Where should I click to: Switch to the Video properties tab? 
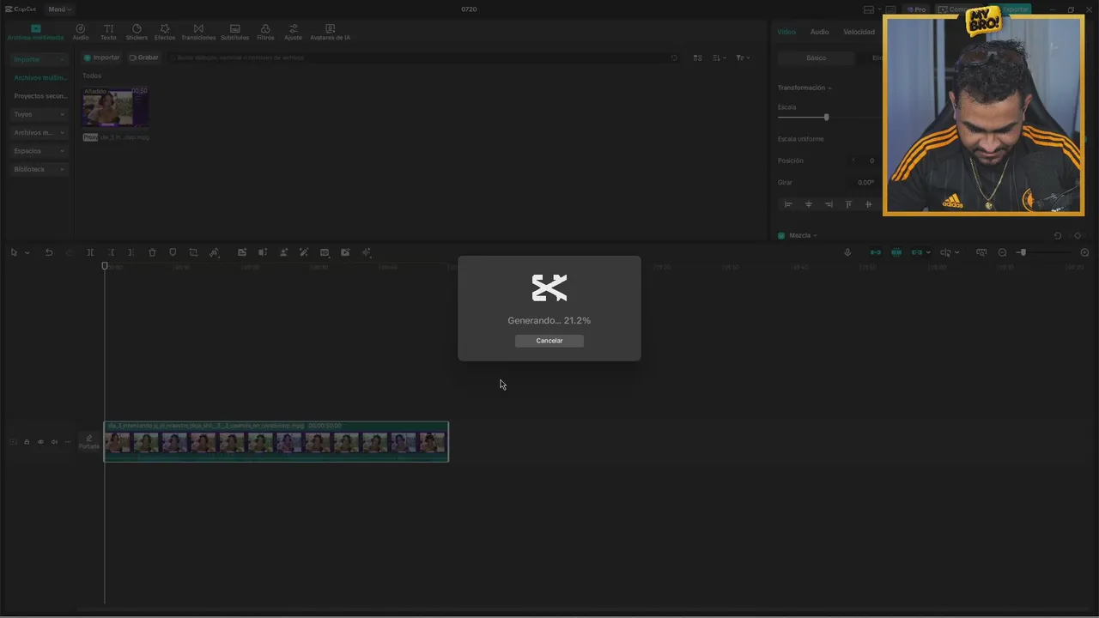786,32
